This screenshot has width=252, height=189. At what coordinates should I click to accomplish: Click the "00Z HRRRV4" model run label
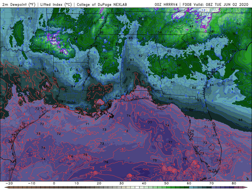tap(166, 5)
